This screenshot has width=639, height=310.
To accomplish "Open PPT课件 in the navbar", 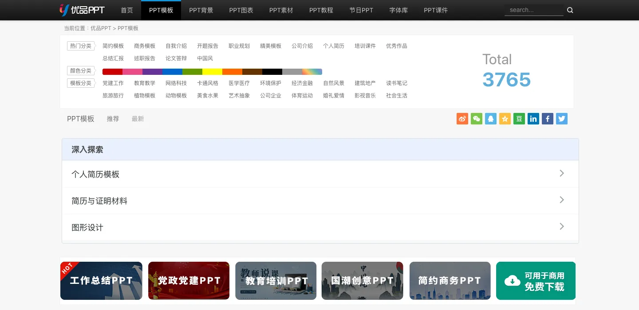I will [436, 10].
